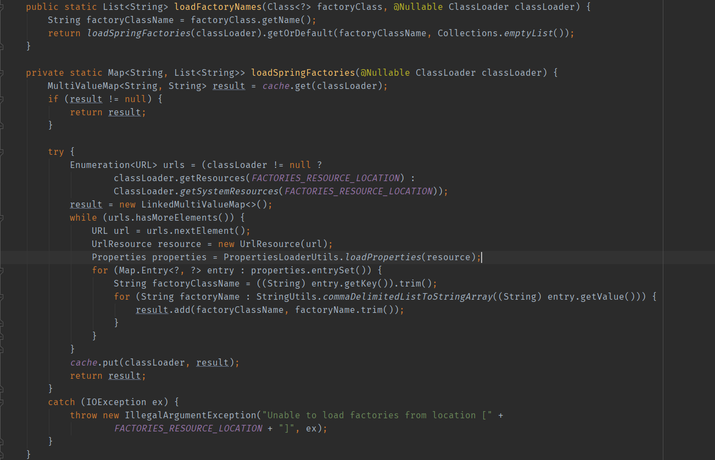Click 'new UrlResource(url)' expression
Image resolution: width=715 pixels, height=460 pixels.
(273, 244)
